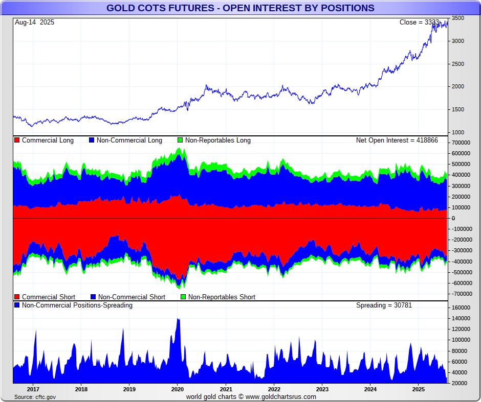Click the 'Non-Commercial Positions-Spreading' legend label
Screen dimensions: 481x402
[x=77, y=305]
